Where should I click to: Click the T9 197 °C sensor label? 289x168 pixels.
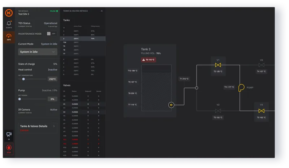click(133, 82)
